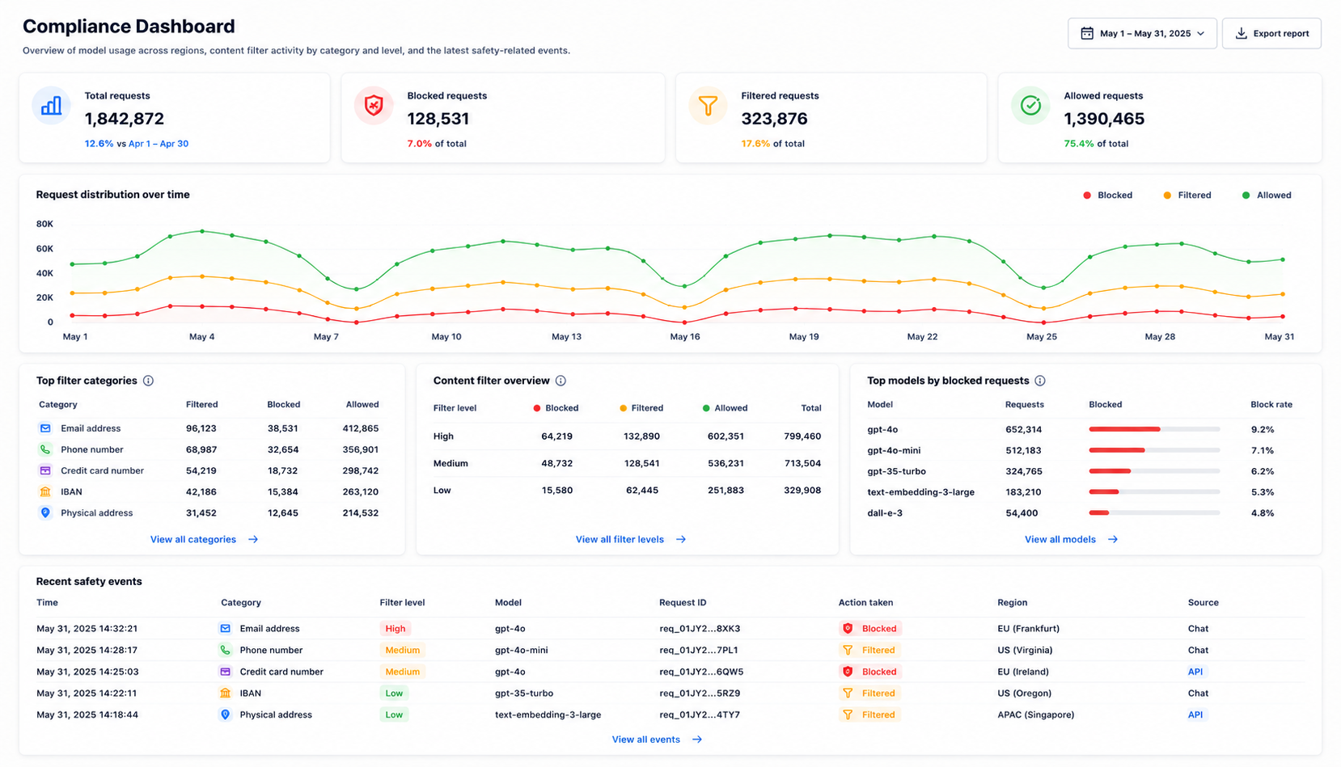Toggle the Allowed series in the chart legend
The height and width of the screenshot is (767, 1341).
coord(1266,196)
